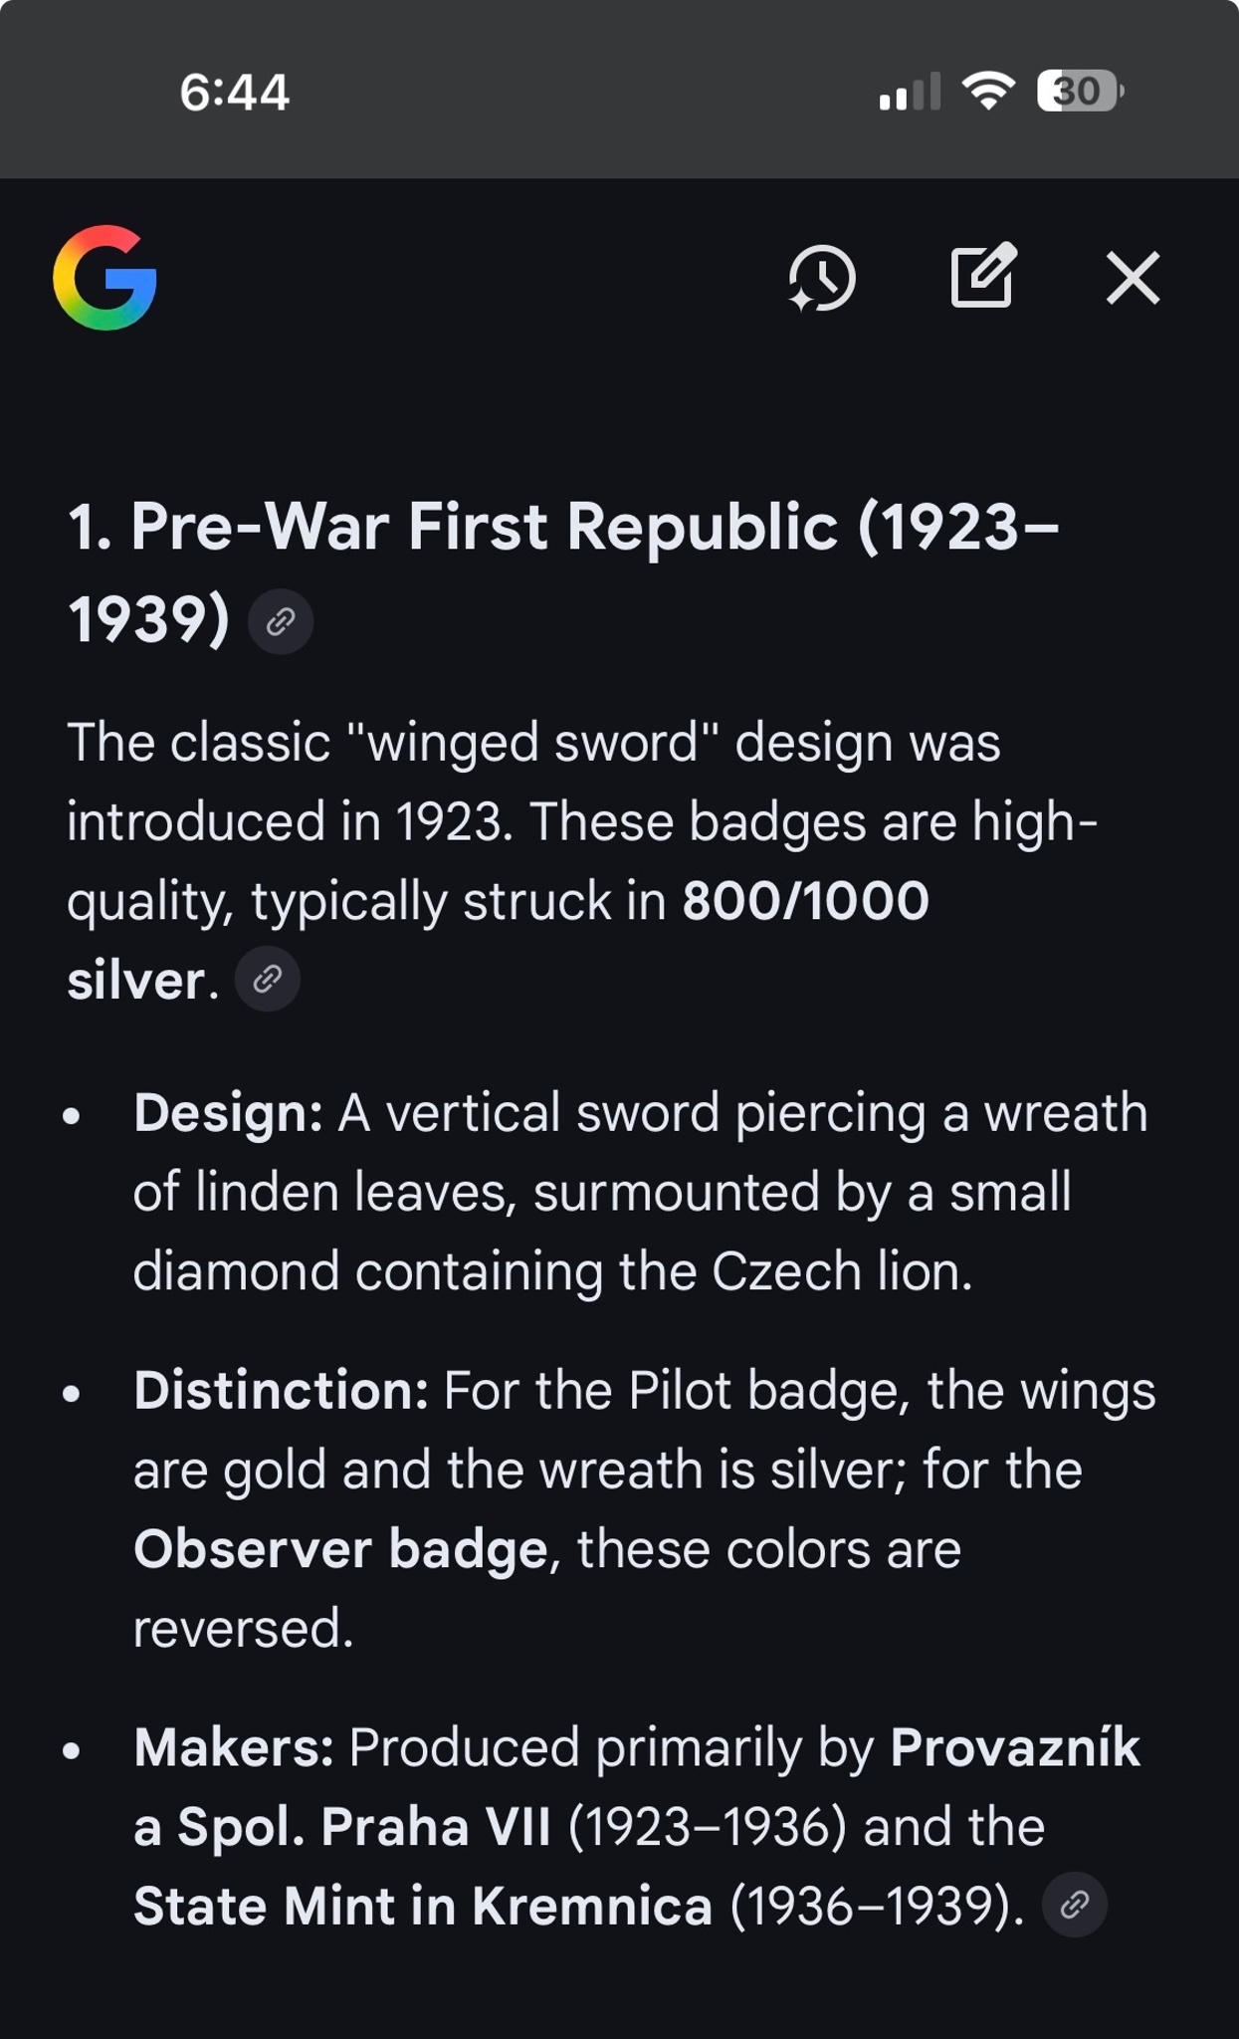
Task: Tap the 'Makers:' bullet label
Action: 234,1747
